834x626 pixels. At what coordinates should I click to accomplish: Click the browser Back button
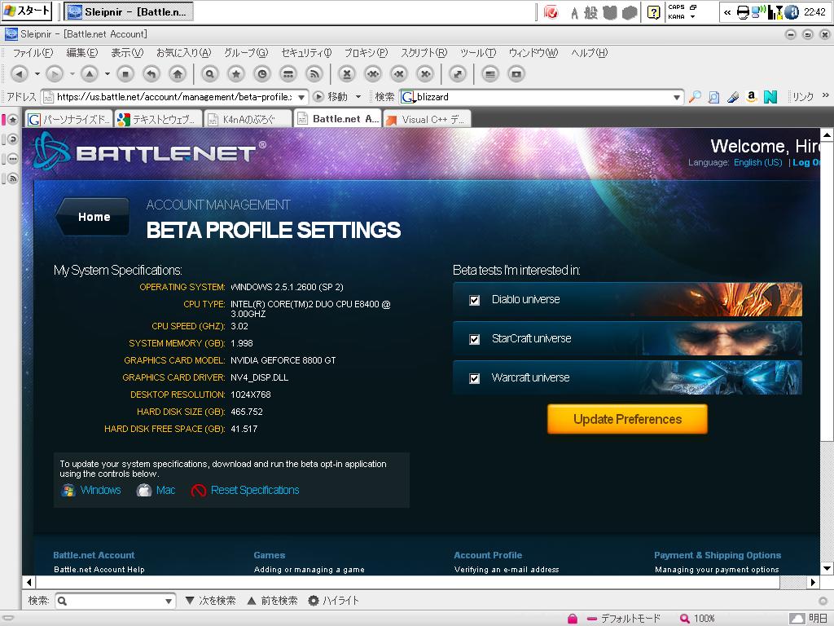[20, 74]
